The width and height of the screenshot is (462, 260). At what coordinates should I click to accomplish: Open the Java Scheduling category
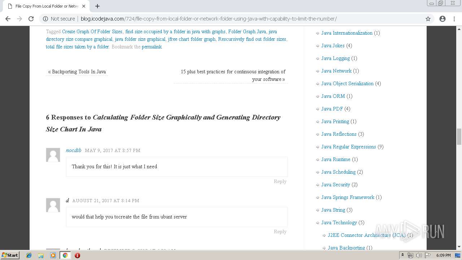(x=338, y=172)
